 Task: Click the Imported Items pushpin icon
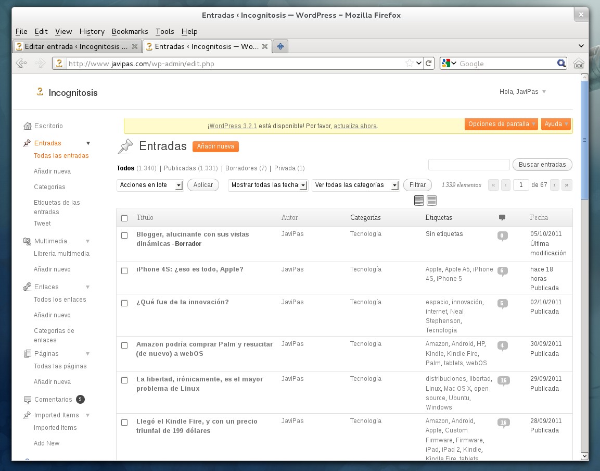(x=27, y=415)
